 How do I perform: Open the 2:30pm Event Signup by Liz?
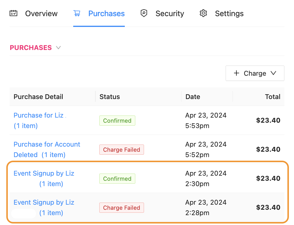44,174
